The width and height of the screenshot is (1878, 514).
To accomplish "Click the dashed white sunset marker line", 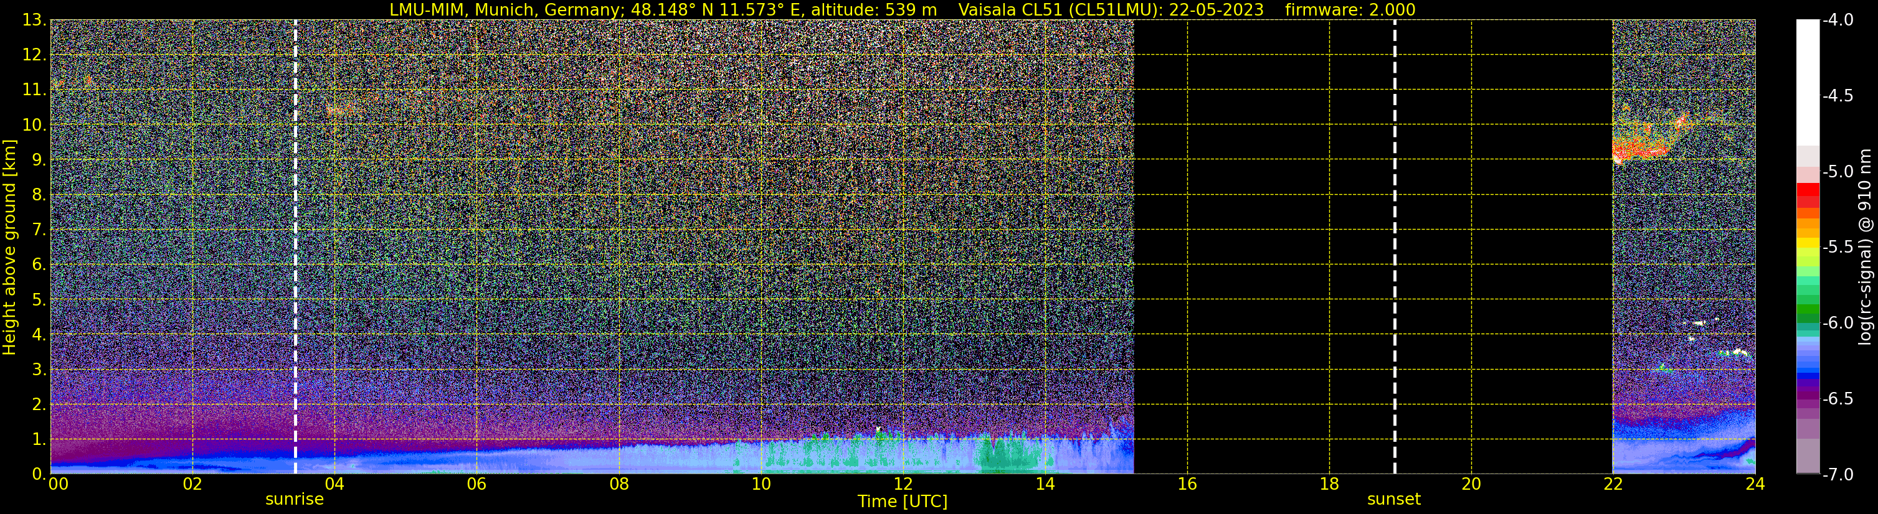I will pyautogui.click(x=1395, y=247).
